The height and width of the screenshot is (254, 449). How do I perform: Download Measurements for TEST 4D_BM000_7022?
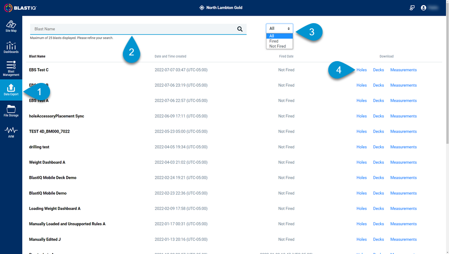point(403,132)
